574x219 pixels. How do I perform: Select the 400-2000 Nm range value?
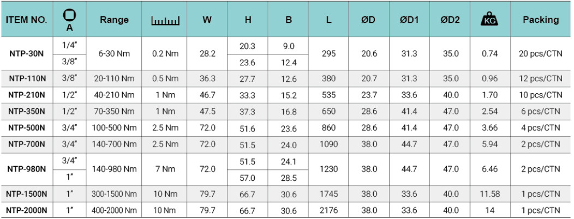(x=115, y=210)
